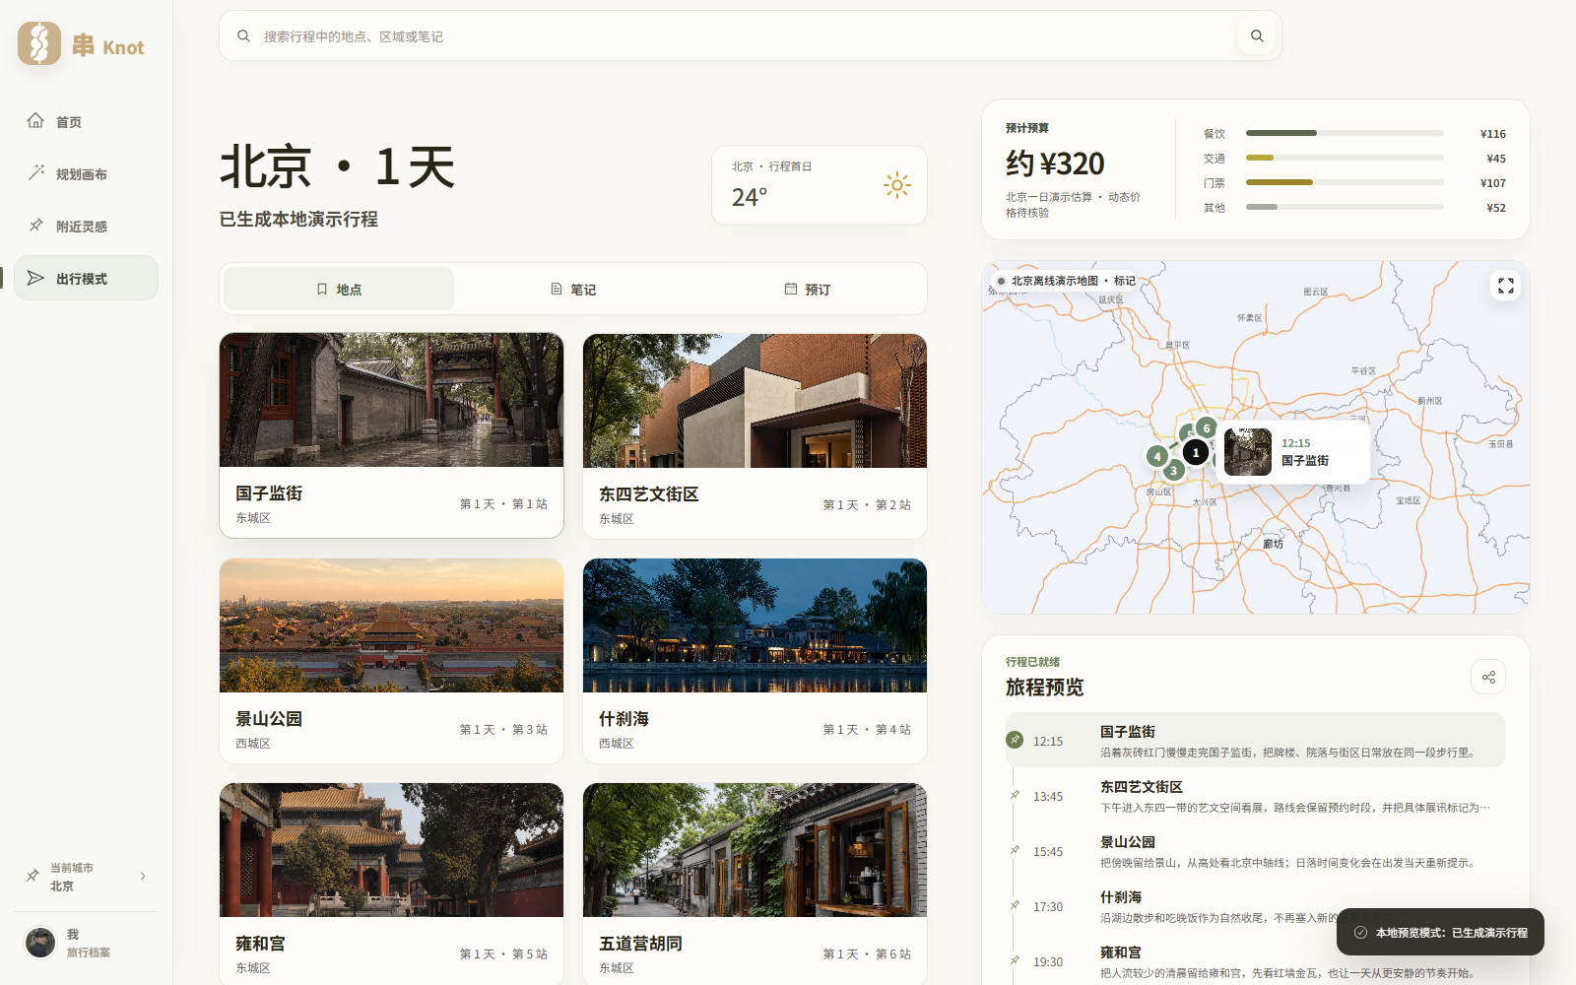
Task: Click the pin icon at 13:45
Action: [x=1015, y=795]
